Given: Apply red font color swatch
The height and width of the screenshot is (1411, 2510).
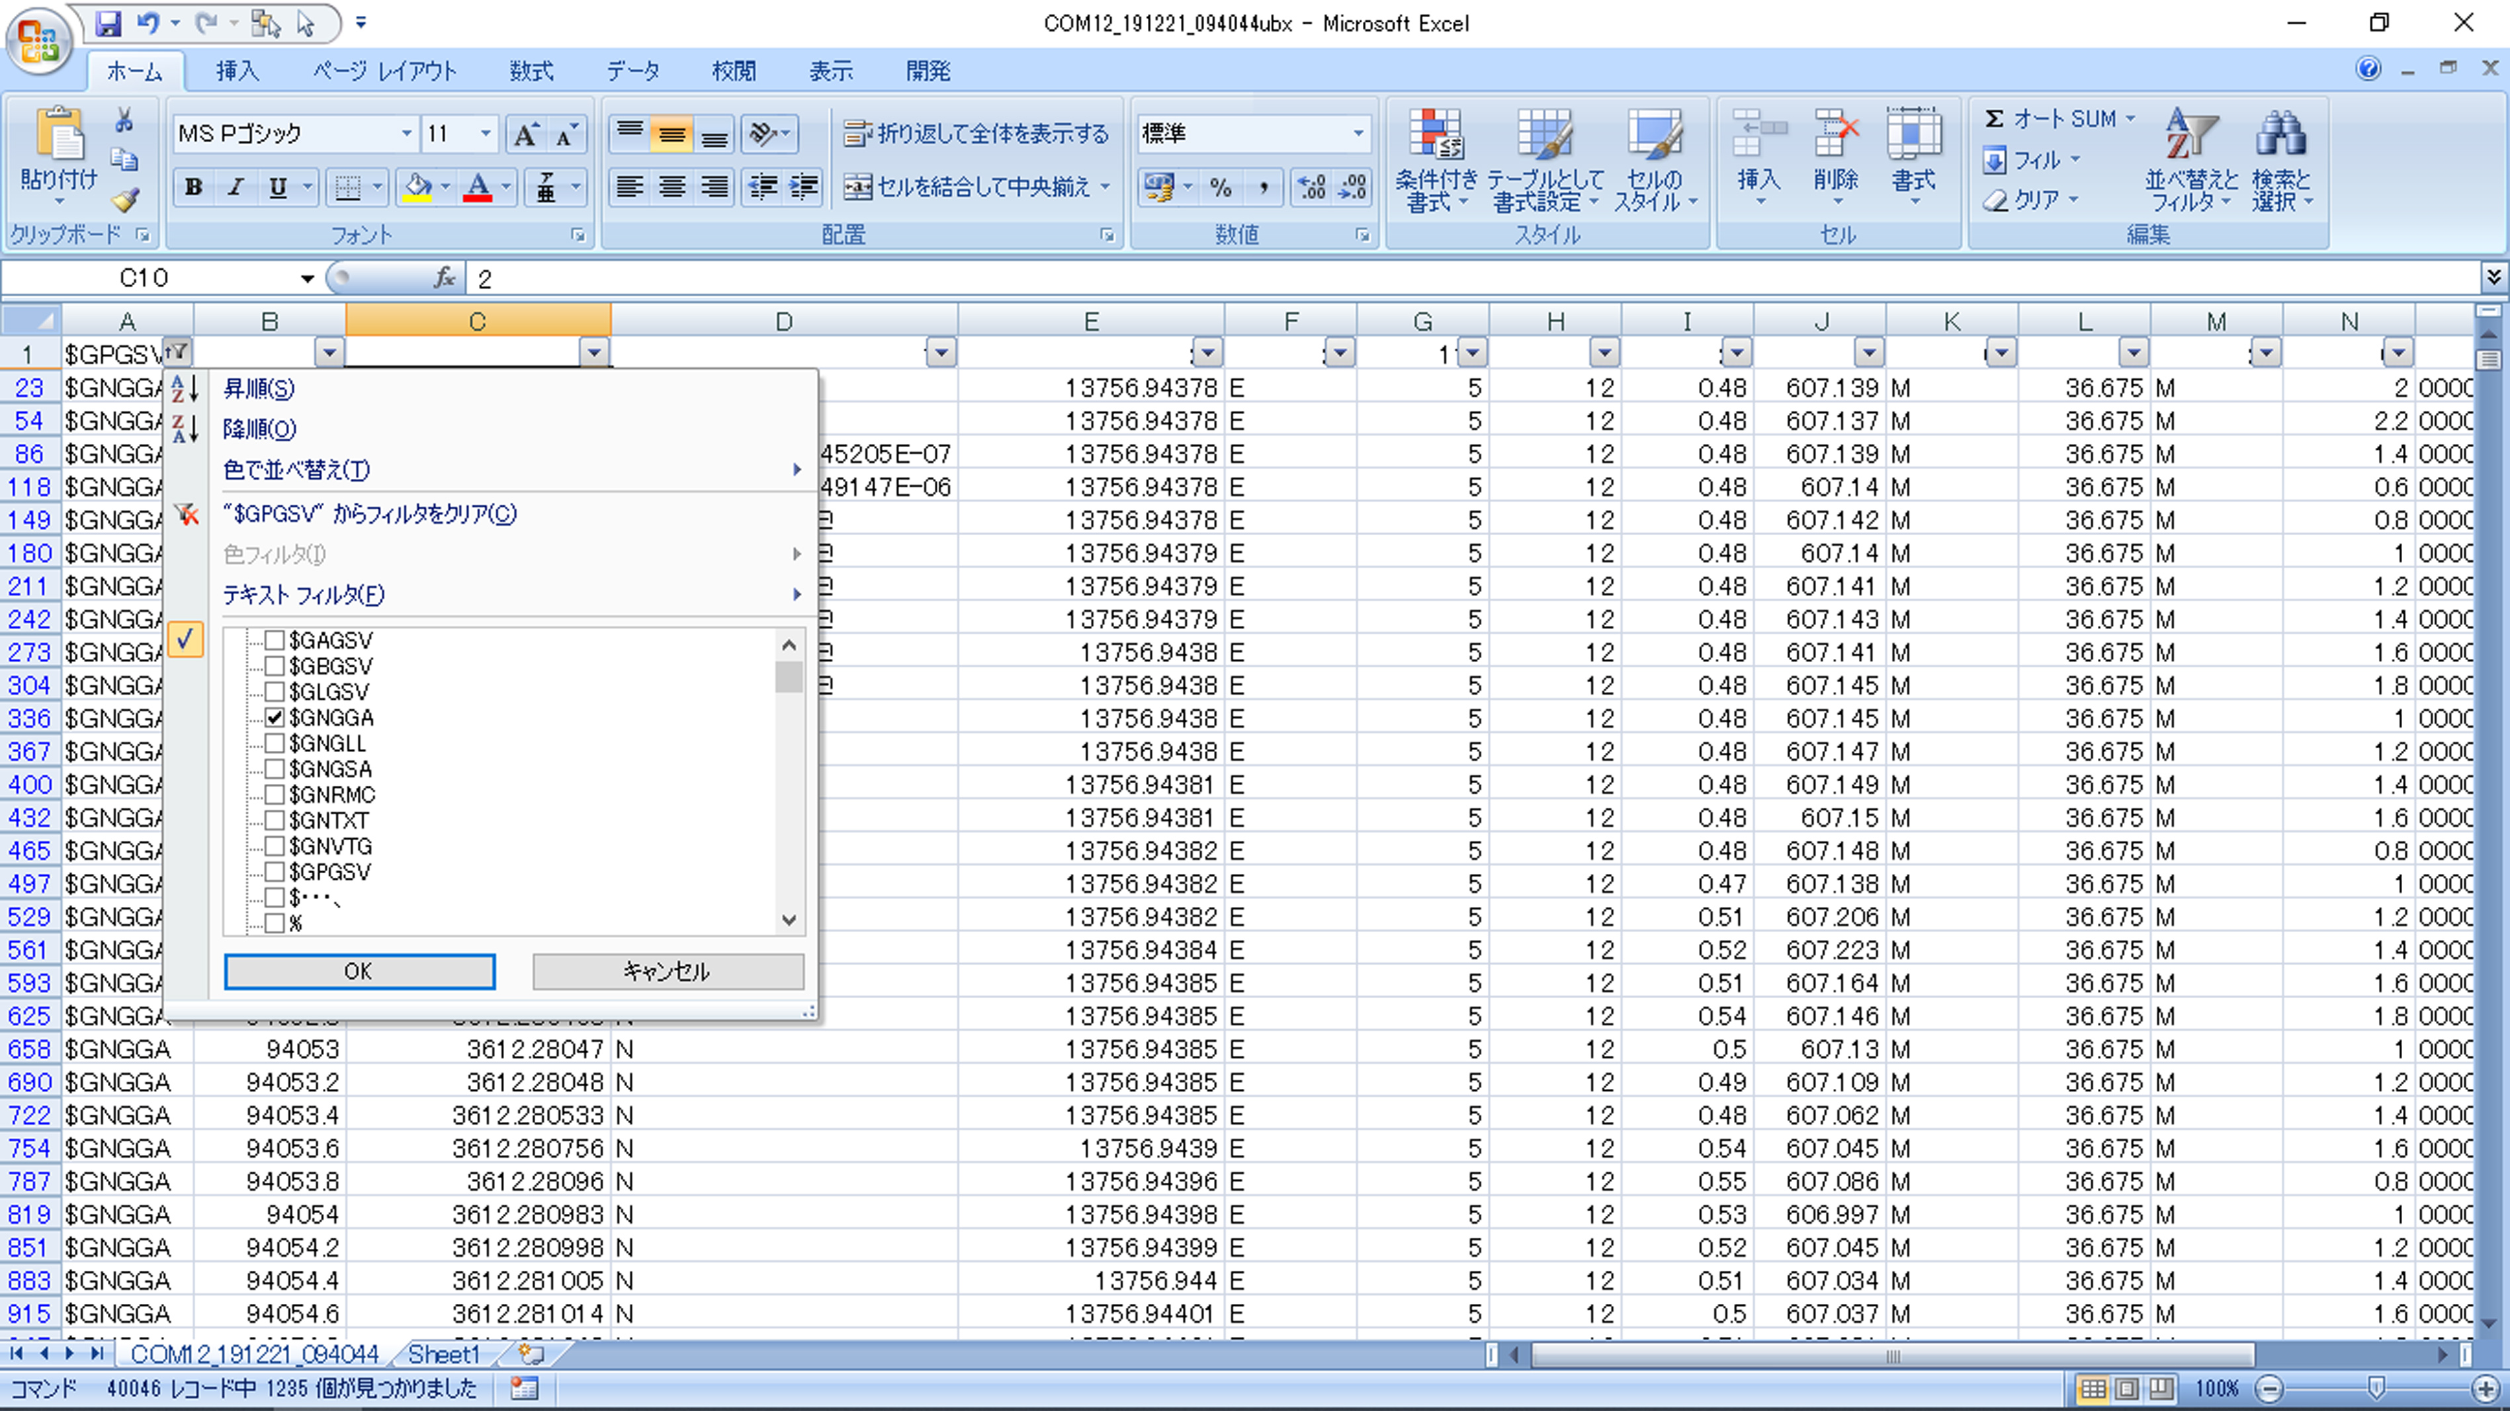Looking at the screenshot, I should [478, 187].
